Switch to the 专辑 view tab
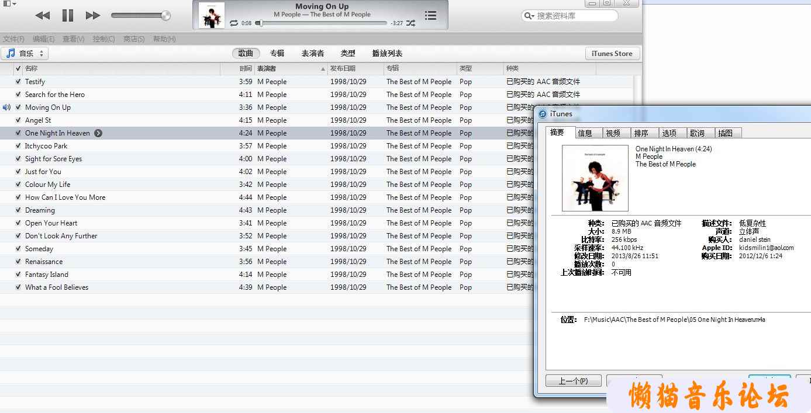The image size is (811, 413). pyautogui.click(x=277, y=53)
